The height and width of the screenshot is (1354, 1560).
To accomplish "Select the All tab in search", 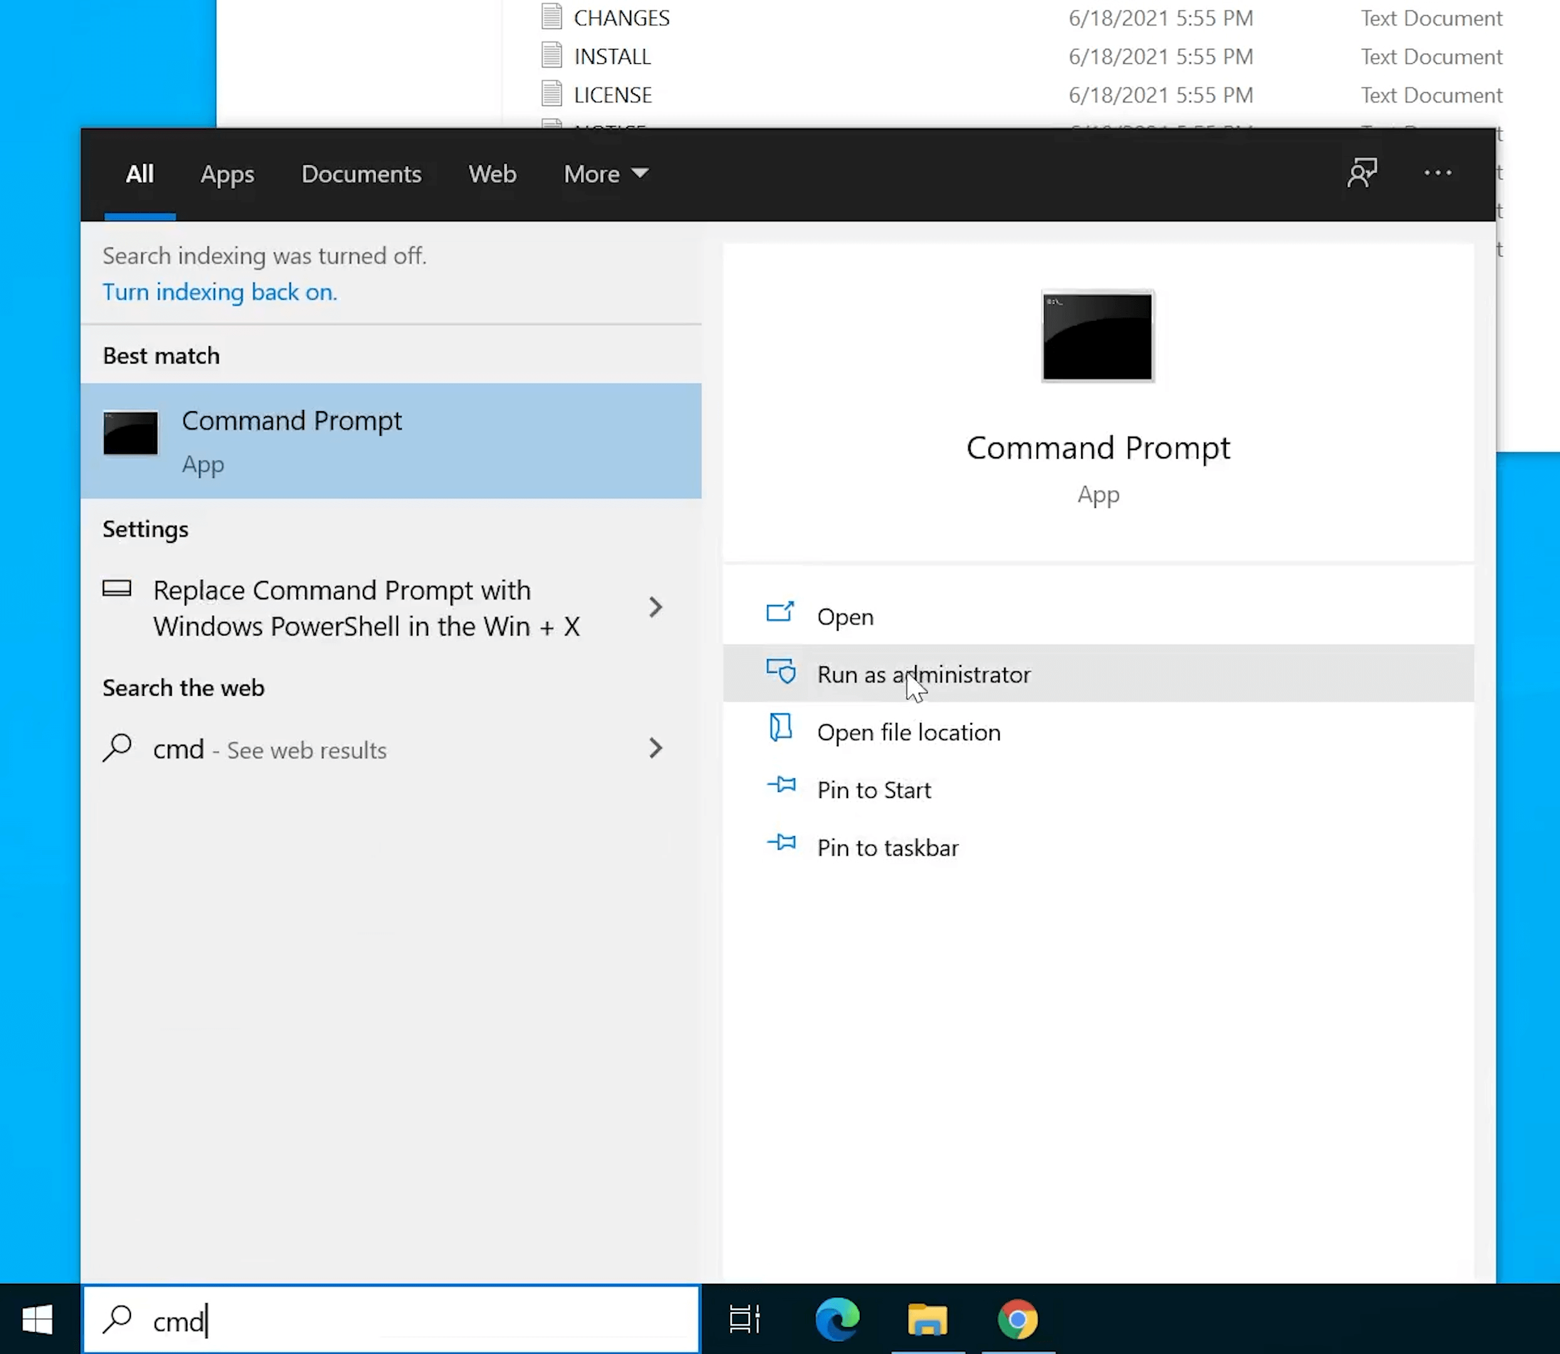I will tap(139, 174).
